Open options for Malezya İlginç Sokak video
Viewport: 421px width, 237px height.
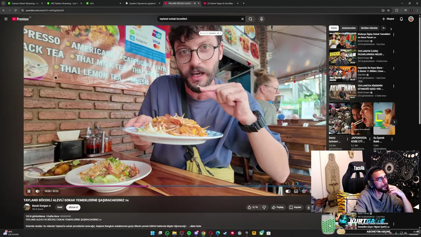pos(393,35)
